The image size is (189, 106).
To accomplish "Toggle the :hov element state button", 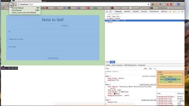I will [x=145, y=69].
